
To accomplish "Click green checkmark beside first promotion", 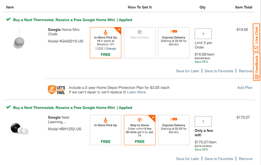I will click(x=8, y=19).
